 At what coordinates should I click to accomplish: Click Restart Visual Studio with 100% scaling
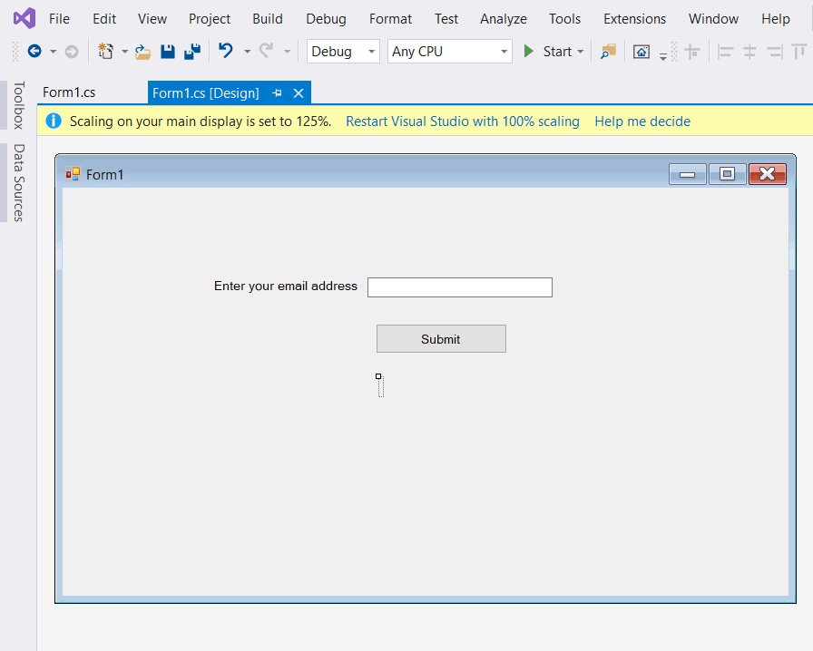coord(463,121)
